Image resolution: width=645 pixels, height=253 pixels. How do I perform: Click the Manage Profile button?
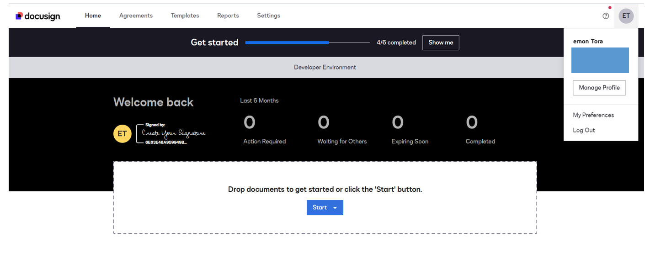click(599, 88)
